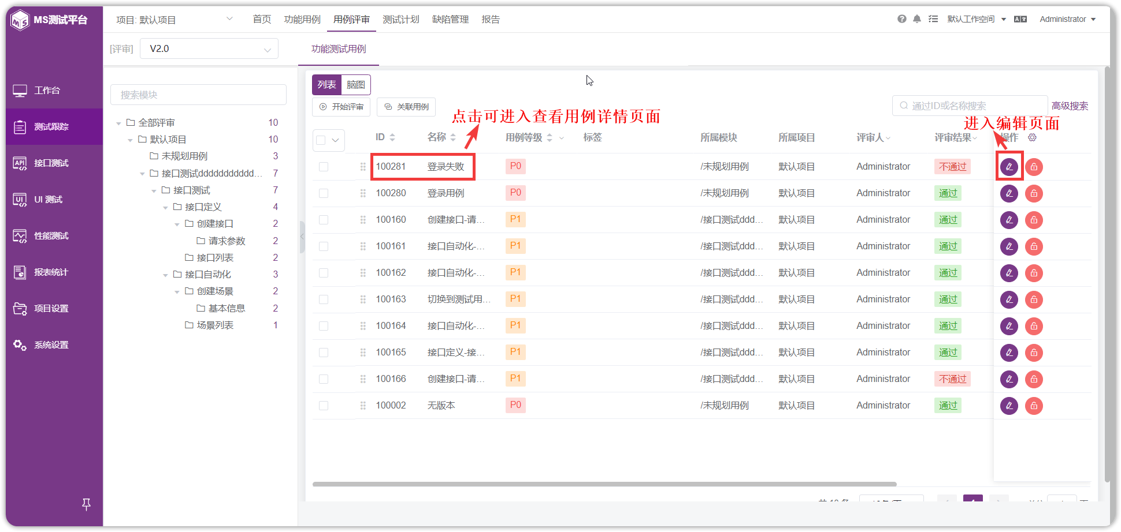Click edit icon for case 100280

click(x=1009, y=193)
